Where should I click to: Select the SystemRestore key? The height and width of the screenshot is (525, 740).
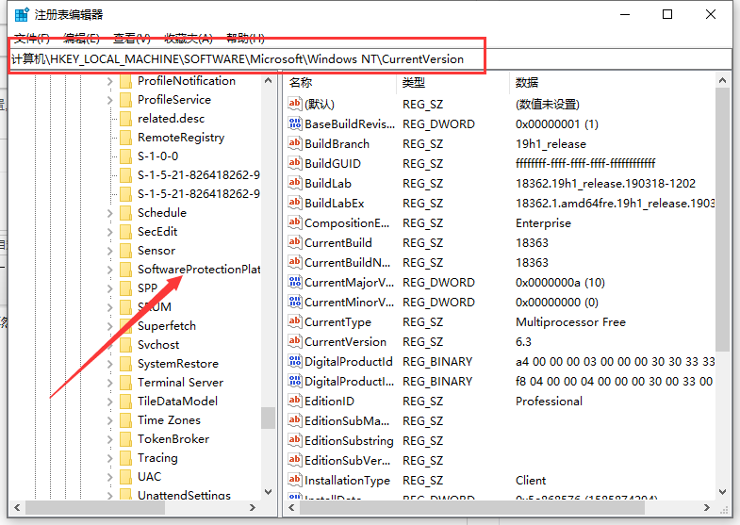pyautogui.click(x=177, y=364)
